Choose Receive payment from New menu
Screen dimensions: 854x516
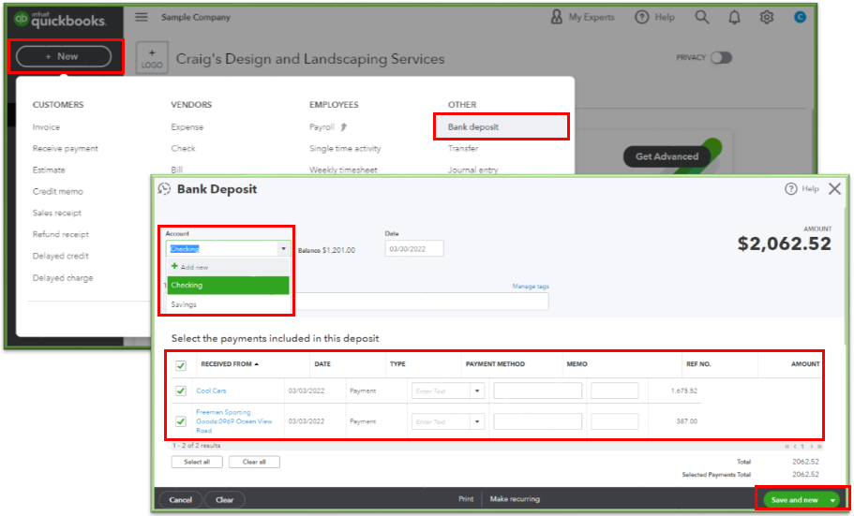point(66,148)
